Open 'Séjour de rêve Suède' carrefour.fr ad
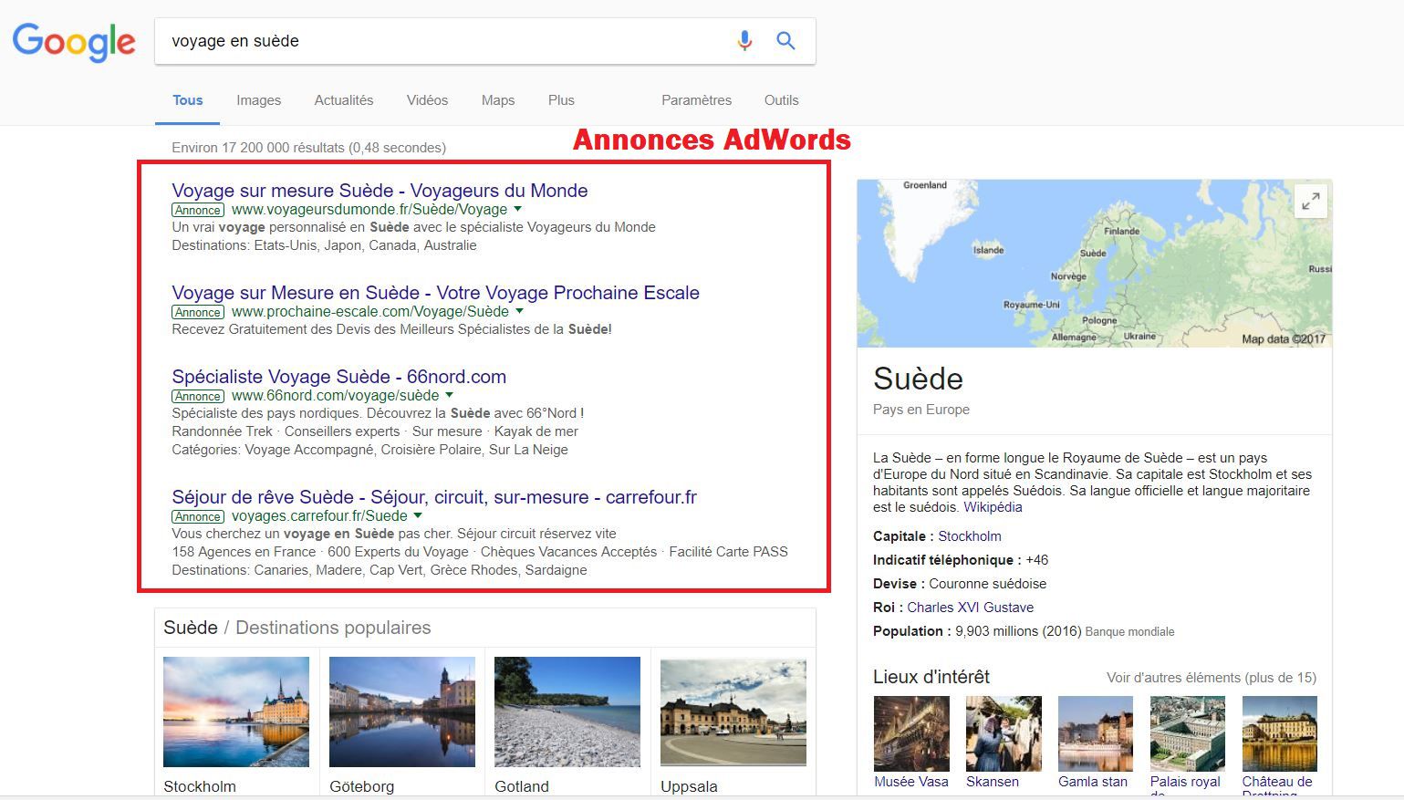The image size is (1404, 800). click(x=434, y=497)
